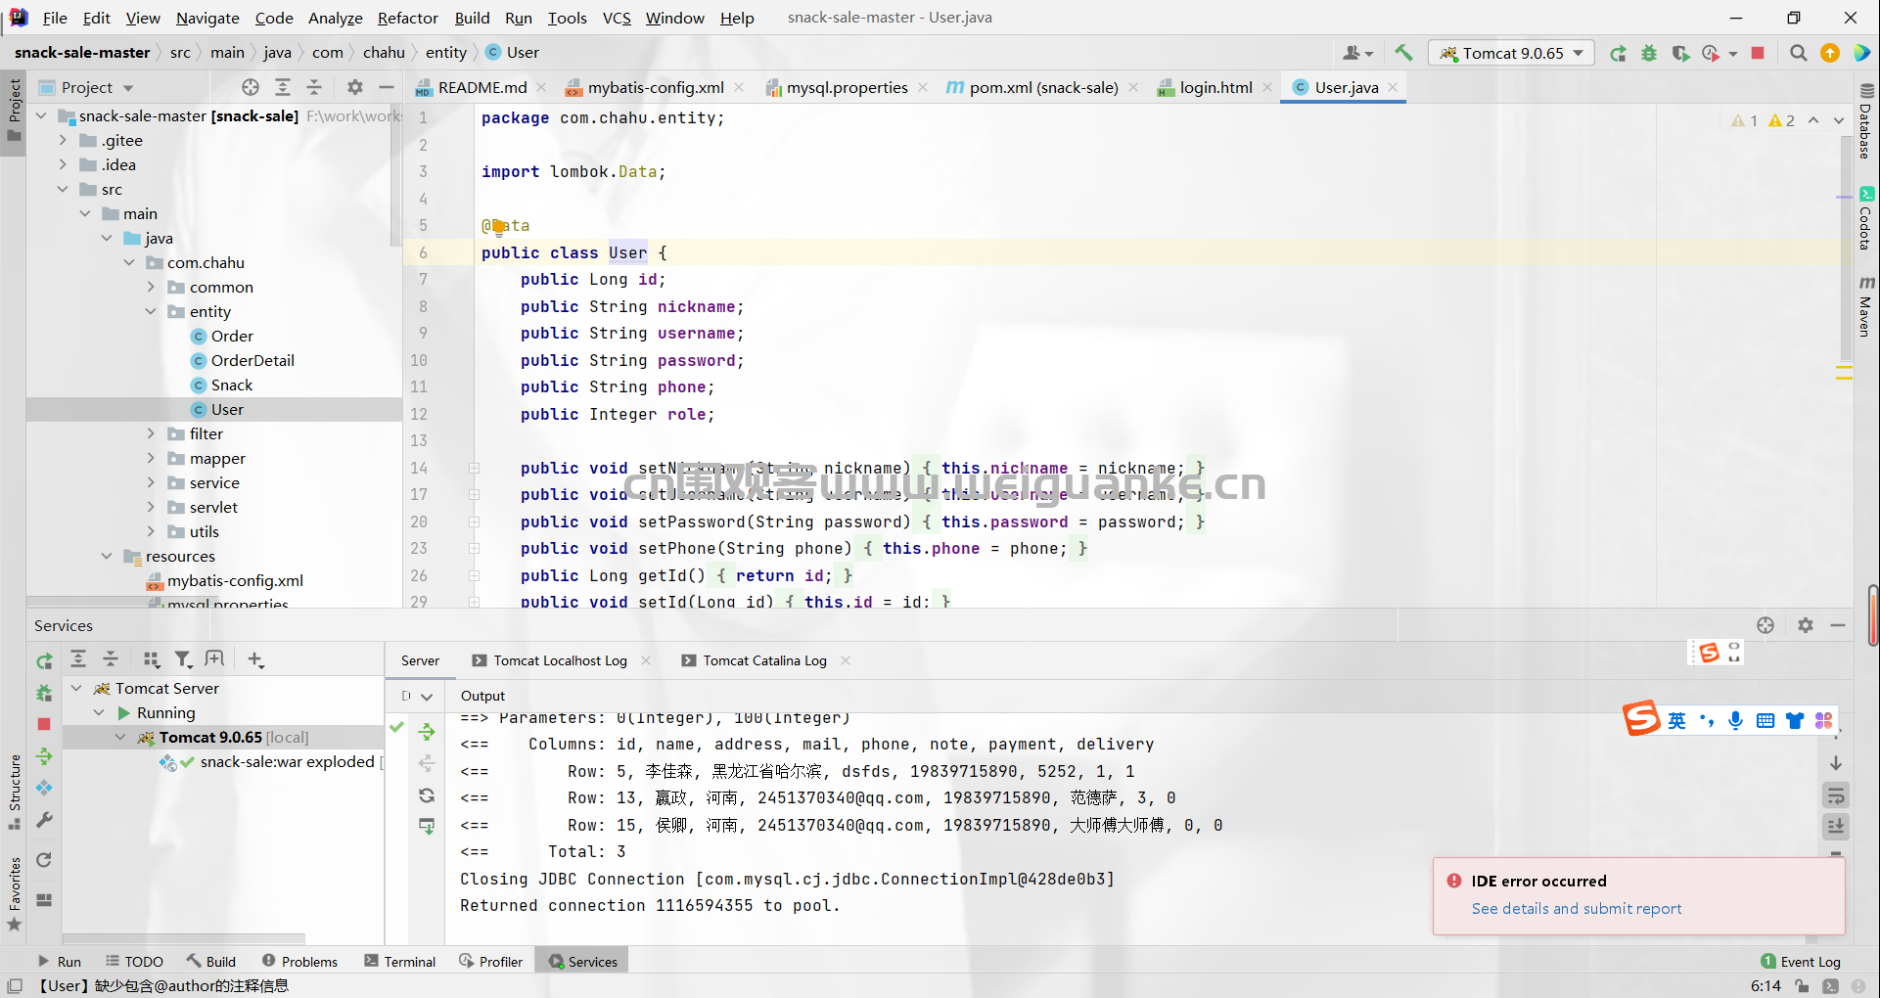The width and height of the screenshot is (1880, 998).
Task: Expand the common package
Action: click(151, 287)
